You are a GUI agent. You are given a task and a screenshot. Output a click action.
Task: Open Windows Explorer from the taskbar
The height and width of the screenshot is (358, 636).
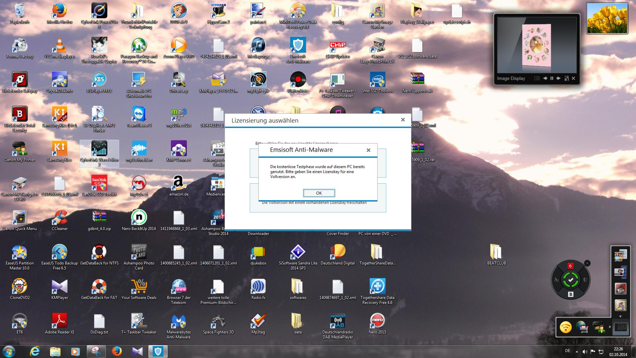55,351
